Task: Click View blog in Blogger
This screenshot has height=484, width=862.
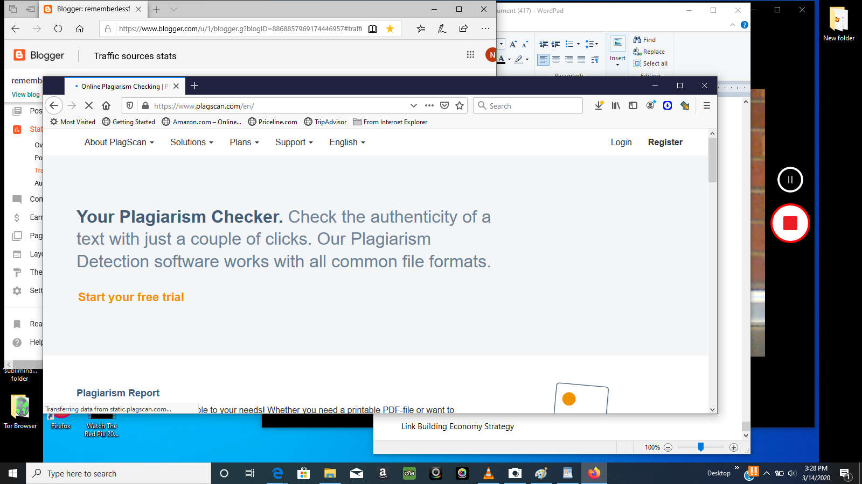Action: click(x=26, y=95)
